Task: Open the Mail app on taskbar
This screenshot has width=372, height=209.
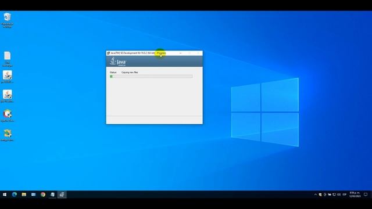Action: [34, 194]
